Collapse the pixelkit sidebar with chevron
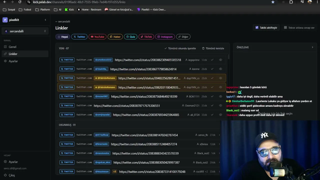 tap(45, 20)
